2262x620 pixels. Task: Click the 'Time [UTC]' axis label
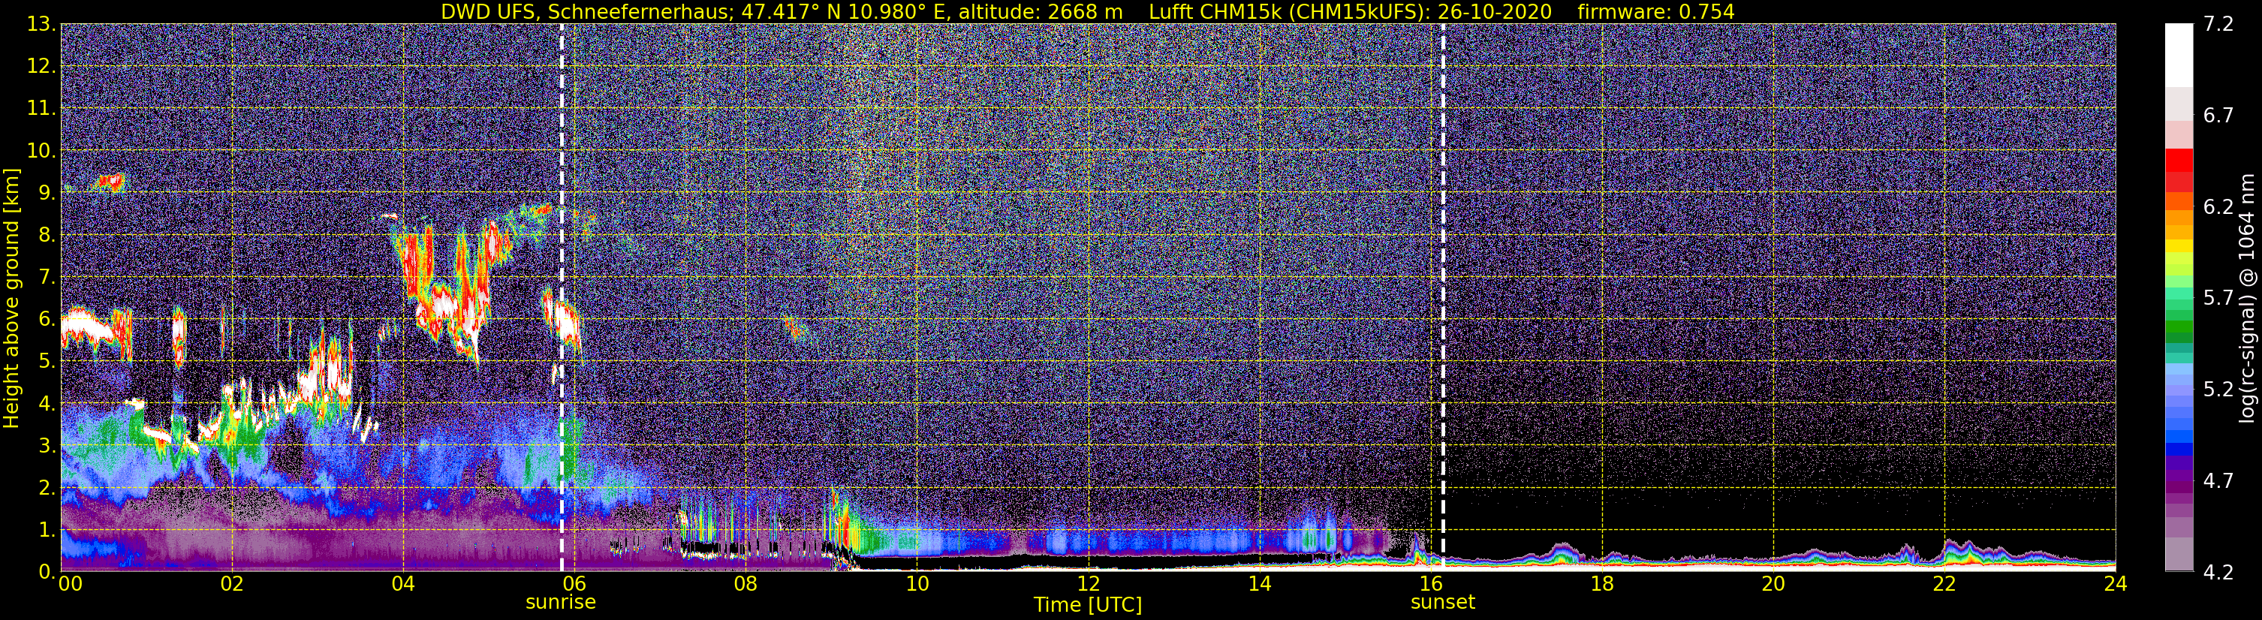(x=1088, y=604)
